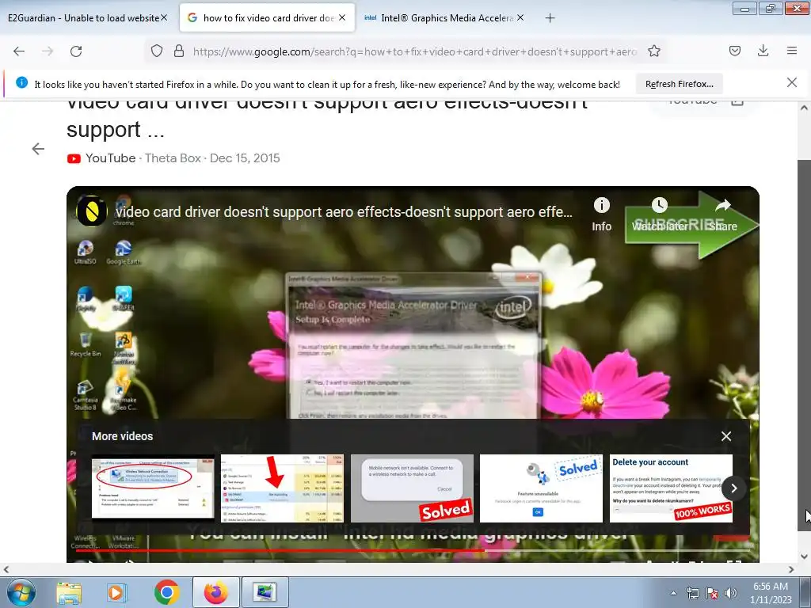This screenshot has height=608, width=811.
Task: Click the Firefox taskbar button
Action: tap(215, 592)
